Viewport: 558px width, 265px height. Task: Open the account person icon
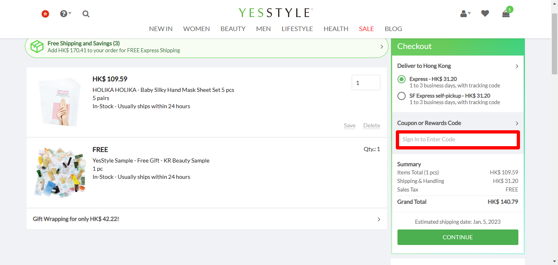click(x=464, y=13)
